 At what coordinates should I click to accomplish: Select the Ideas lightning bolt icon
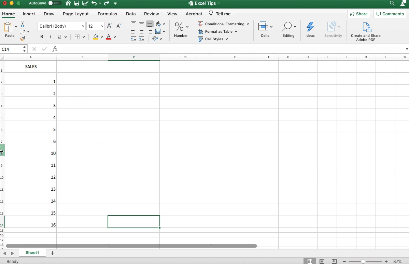pos(310,27)
